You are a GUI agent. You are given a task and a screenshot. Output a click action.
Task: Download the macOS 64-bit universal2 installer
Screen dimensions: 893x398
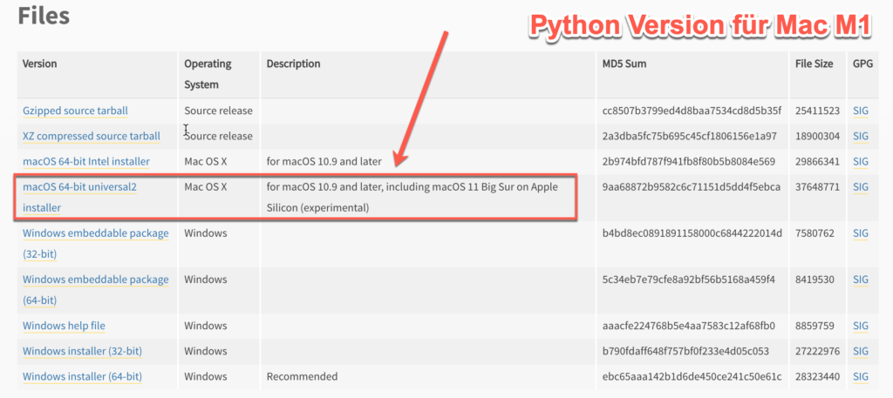[79, 198]
